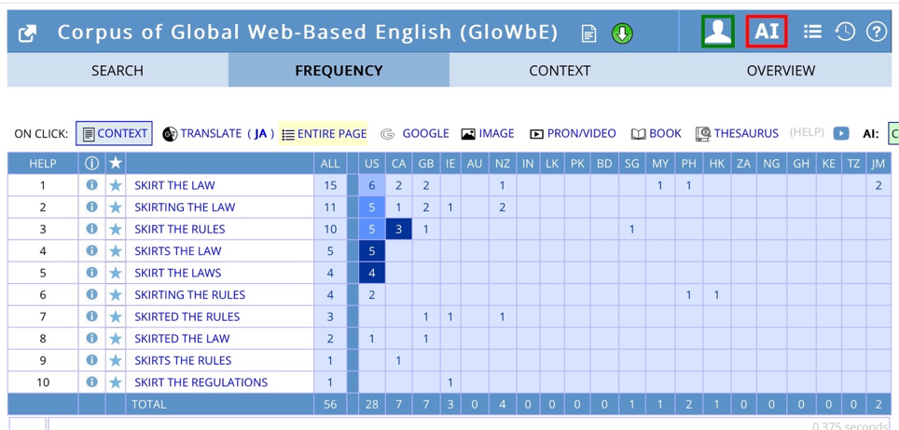
Task: Click US count 4 for SKIRT THE LAWS
Action: 371,273
